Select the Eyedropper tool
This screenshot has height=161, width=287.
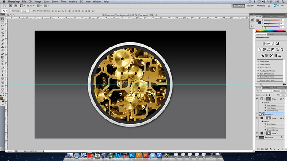pyautogui.click(x=3, y=36)
